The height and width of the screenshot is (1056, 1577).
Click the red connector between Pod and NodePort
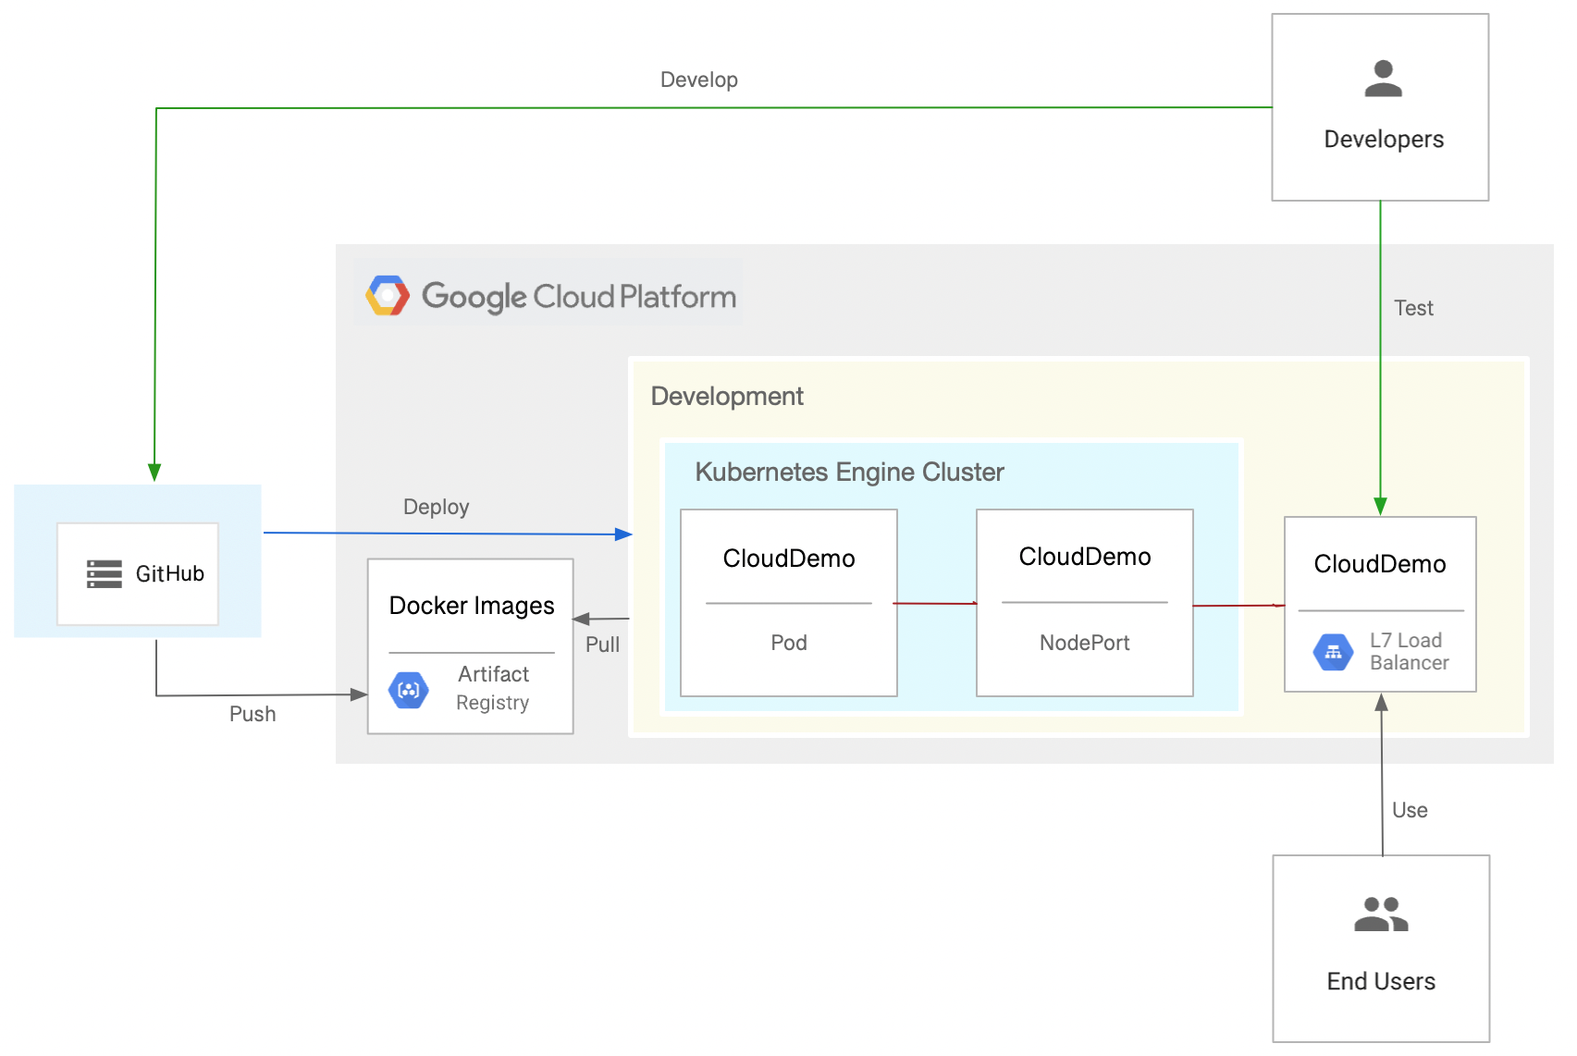click(x=936, y=604)
